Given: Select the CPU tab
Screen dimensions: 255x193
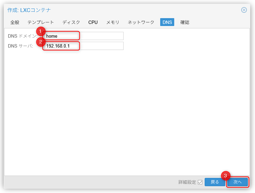Looking at the screenshot, I should (x=93, y=22).
